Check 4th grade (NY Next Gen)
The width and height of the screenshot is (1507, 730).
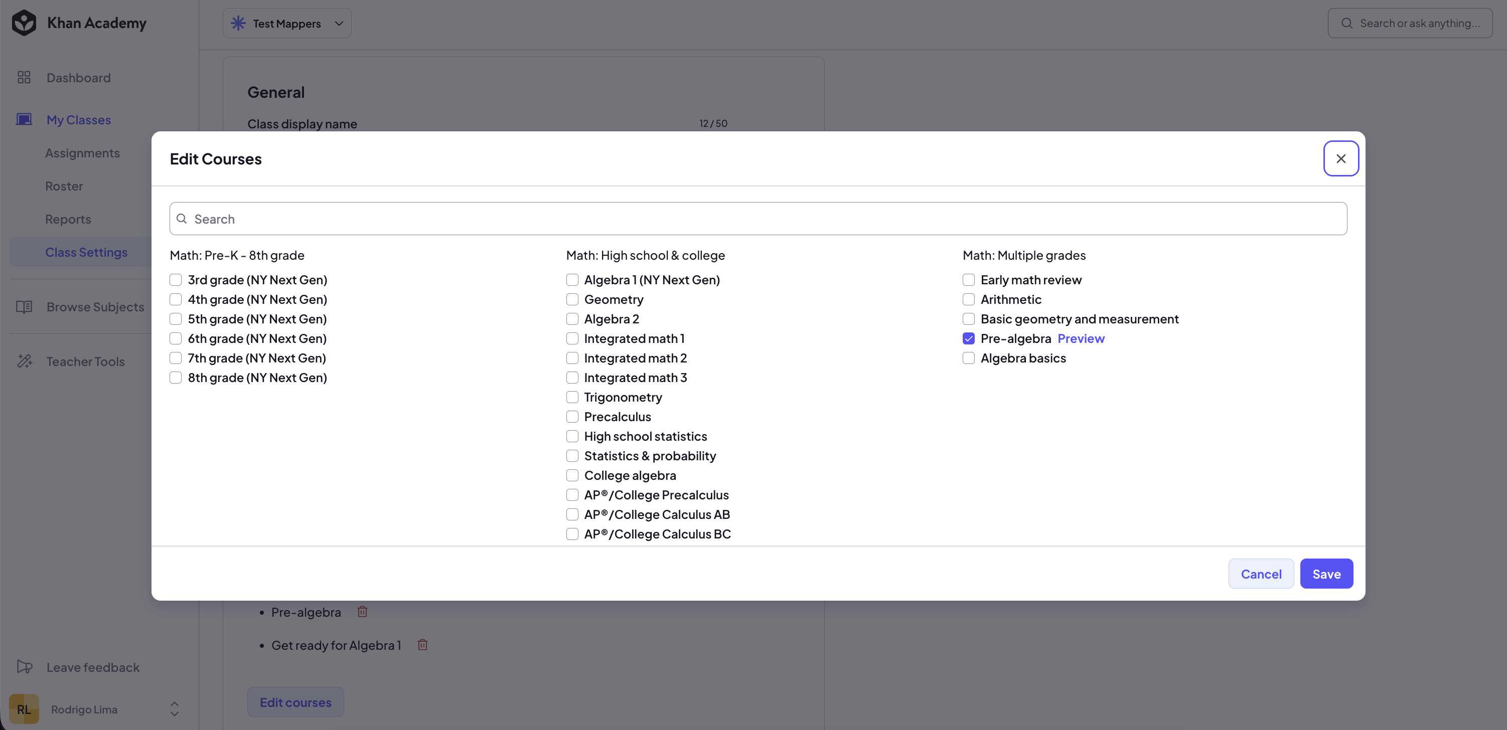coord(176,299)
